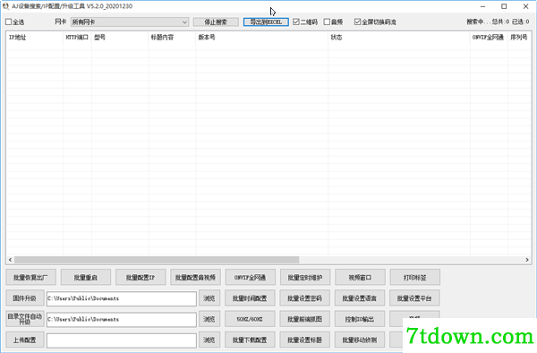Click the 批量设置平台 button

[x=414, y=298]
